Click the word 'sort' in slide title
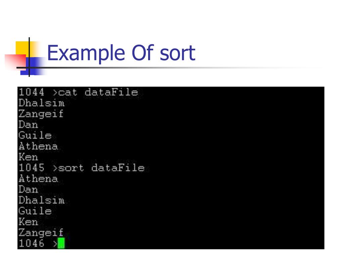This screenshot has height=258, width=344. click(x=177, y=53)
